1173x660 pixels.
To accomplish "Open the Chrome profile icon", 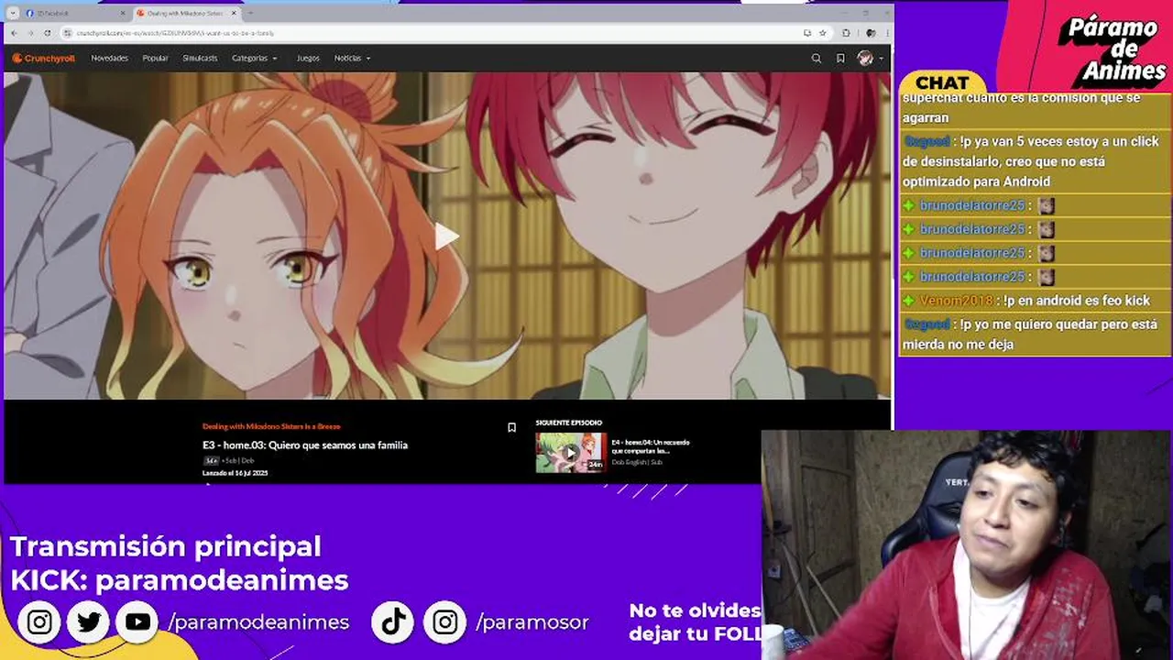I will pos(870,33).
